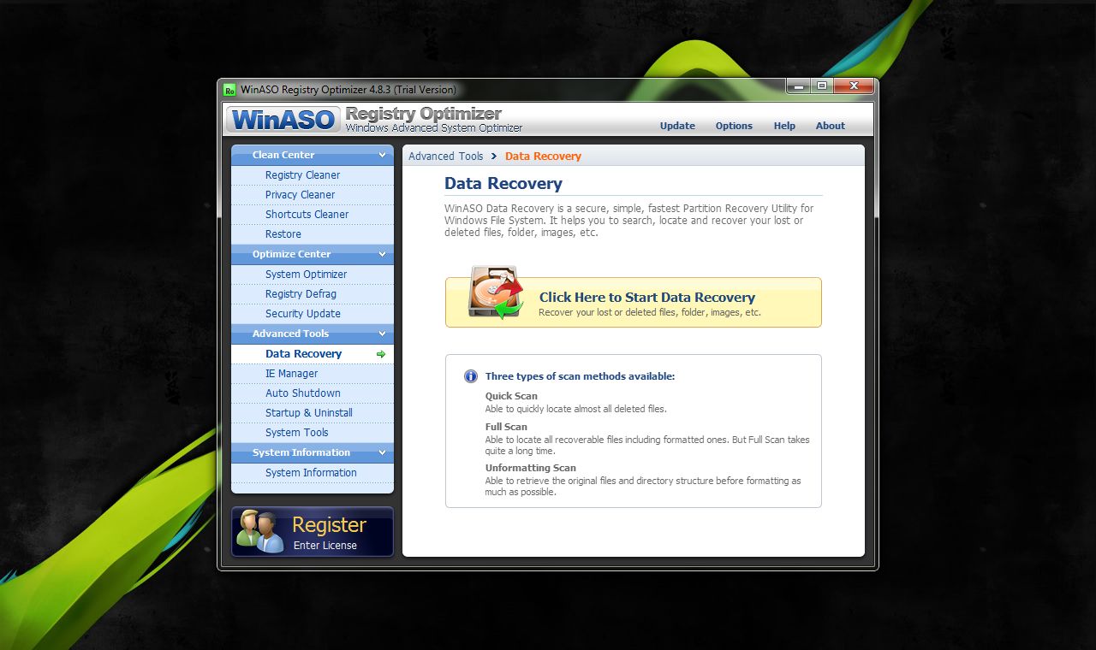Open the About menu
This screenshot has height=650, width=1096.
tap(830, 126)
